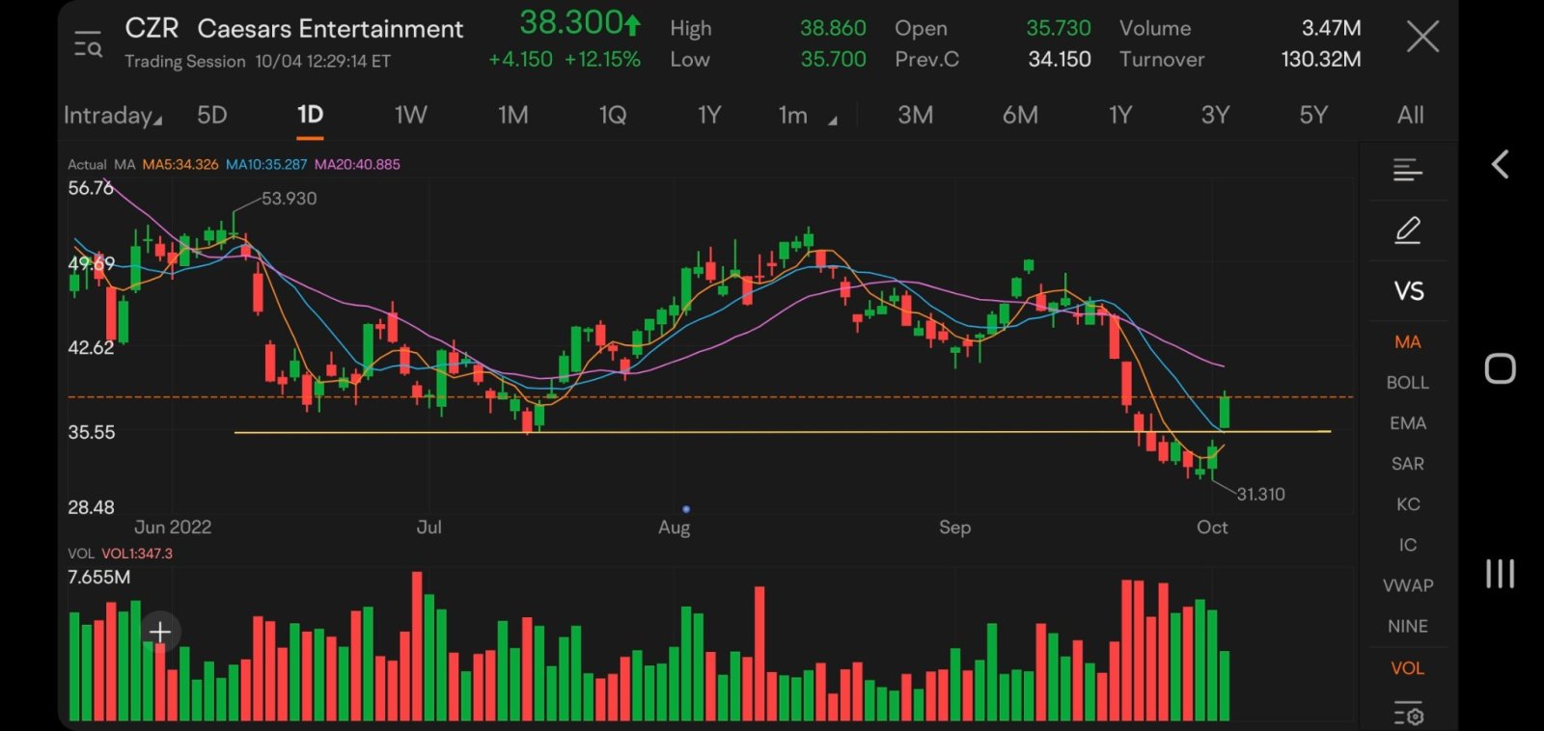Image resolution: width=1544 pixels, height=731 pixels.
Task: Tap the MA10:35.287 legend label
Action: [266, 165]
